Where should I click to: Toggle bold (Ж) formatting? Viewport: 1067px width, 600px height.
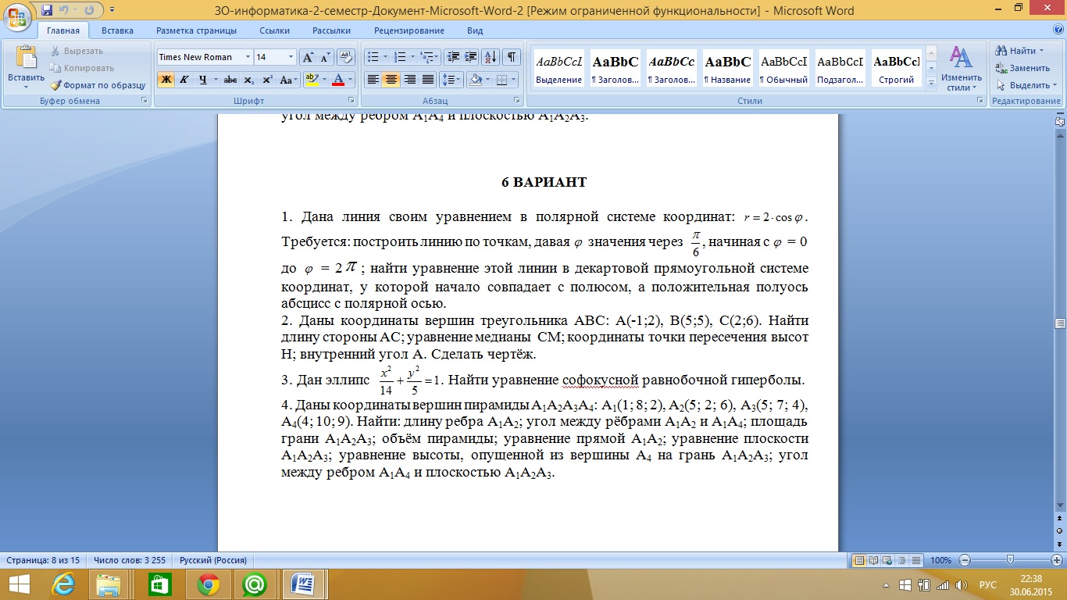(166, 80)
